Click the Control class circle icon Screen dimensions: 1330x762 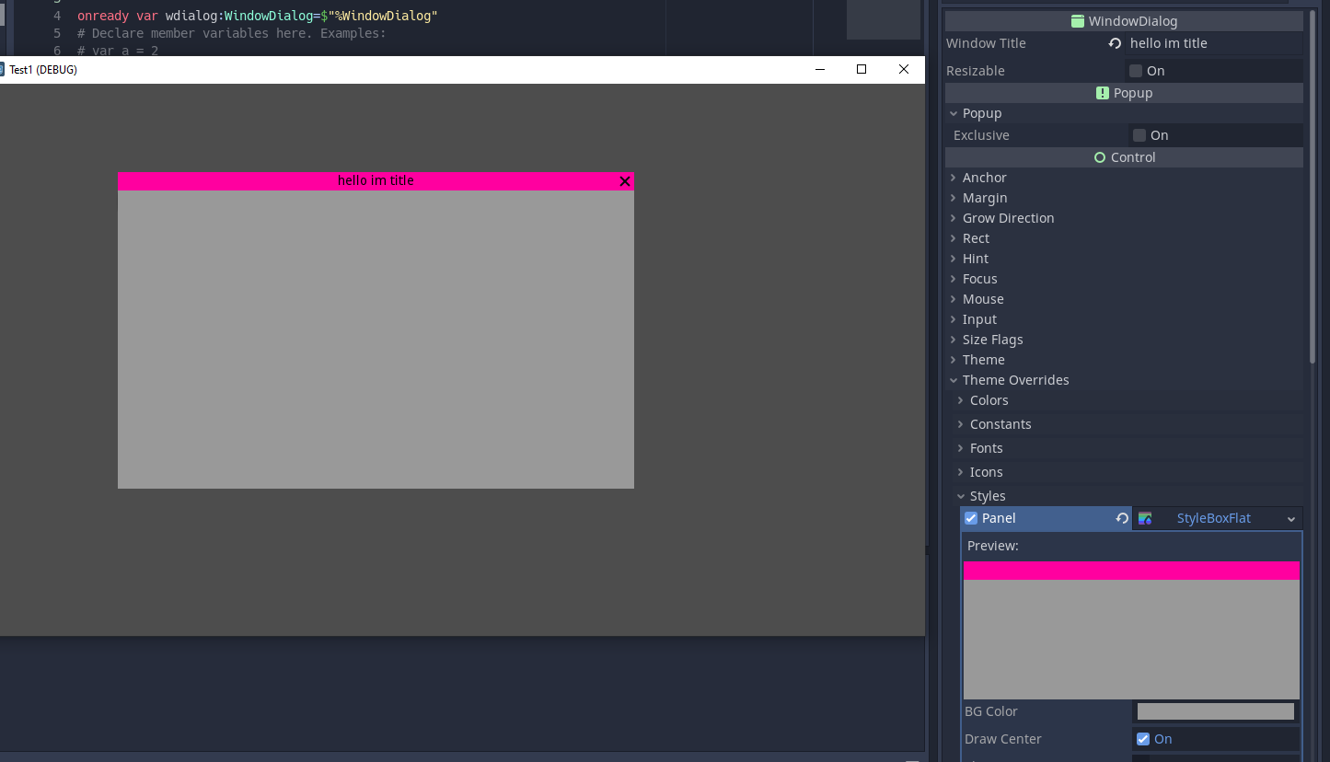click(x=1099, y=157)
